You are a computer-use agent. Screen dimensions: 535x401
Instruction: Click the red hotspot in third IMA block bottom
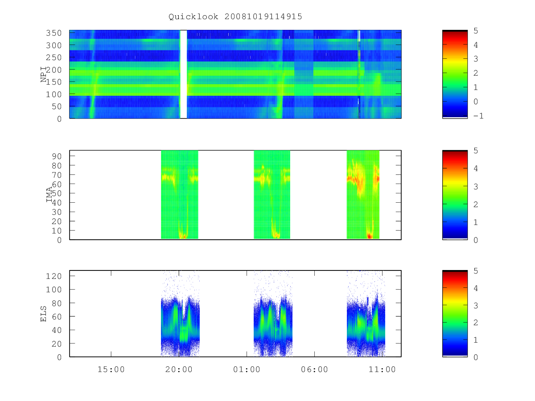coord(369,236)
